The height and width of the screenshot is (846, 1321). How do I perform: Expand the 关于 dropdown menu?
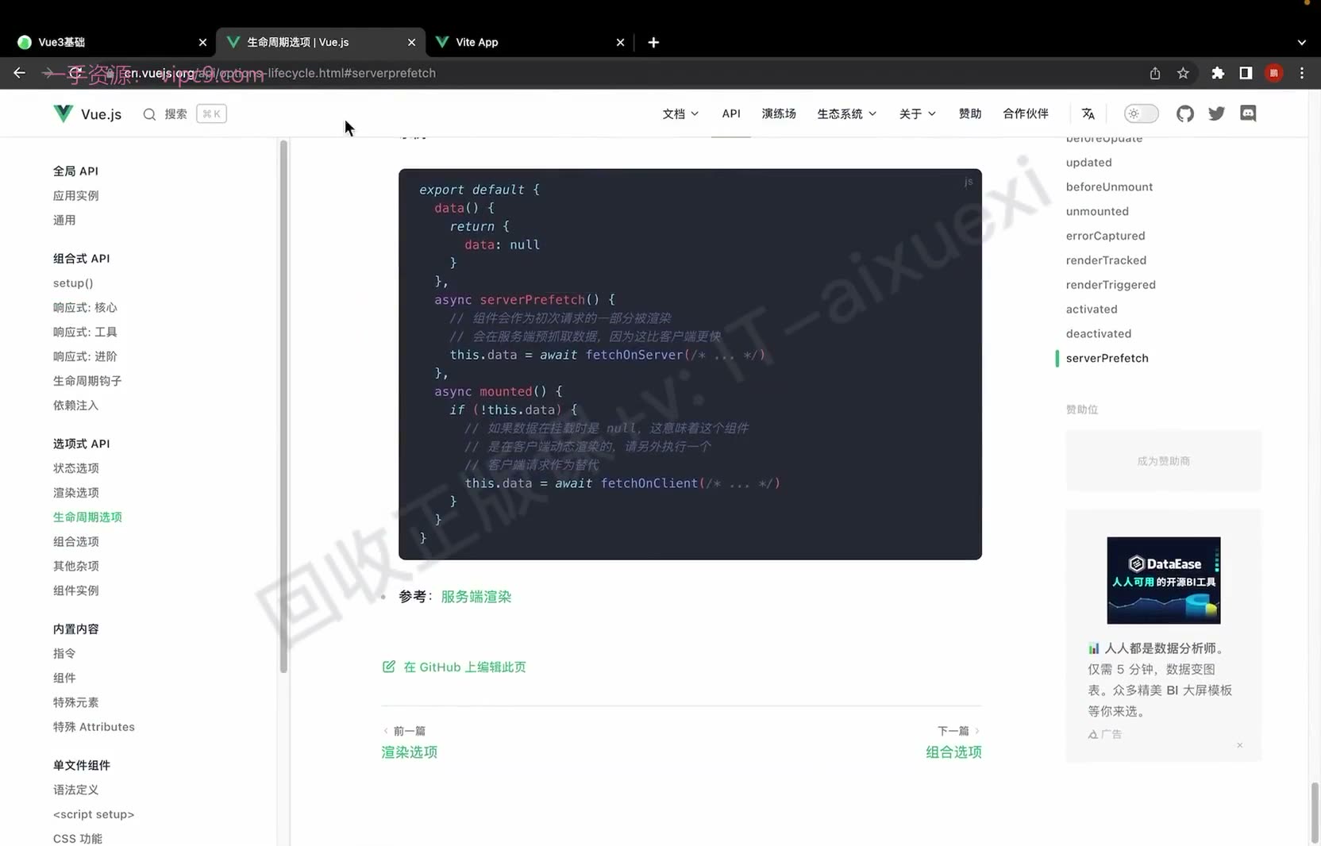coord(917,113)
